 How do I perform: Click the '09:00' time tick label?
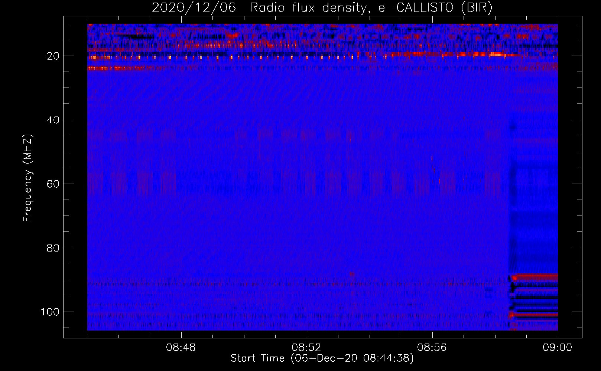(558, 348)
